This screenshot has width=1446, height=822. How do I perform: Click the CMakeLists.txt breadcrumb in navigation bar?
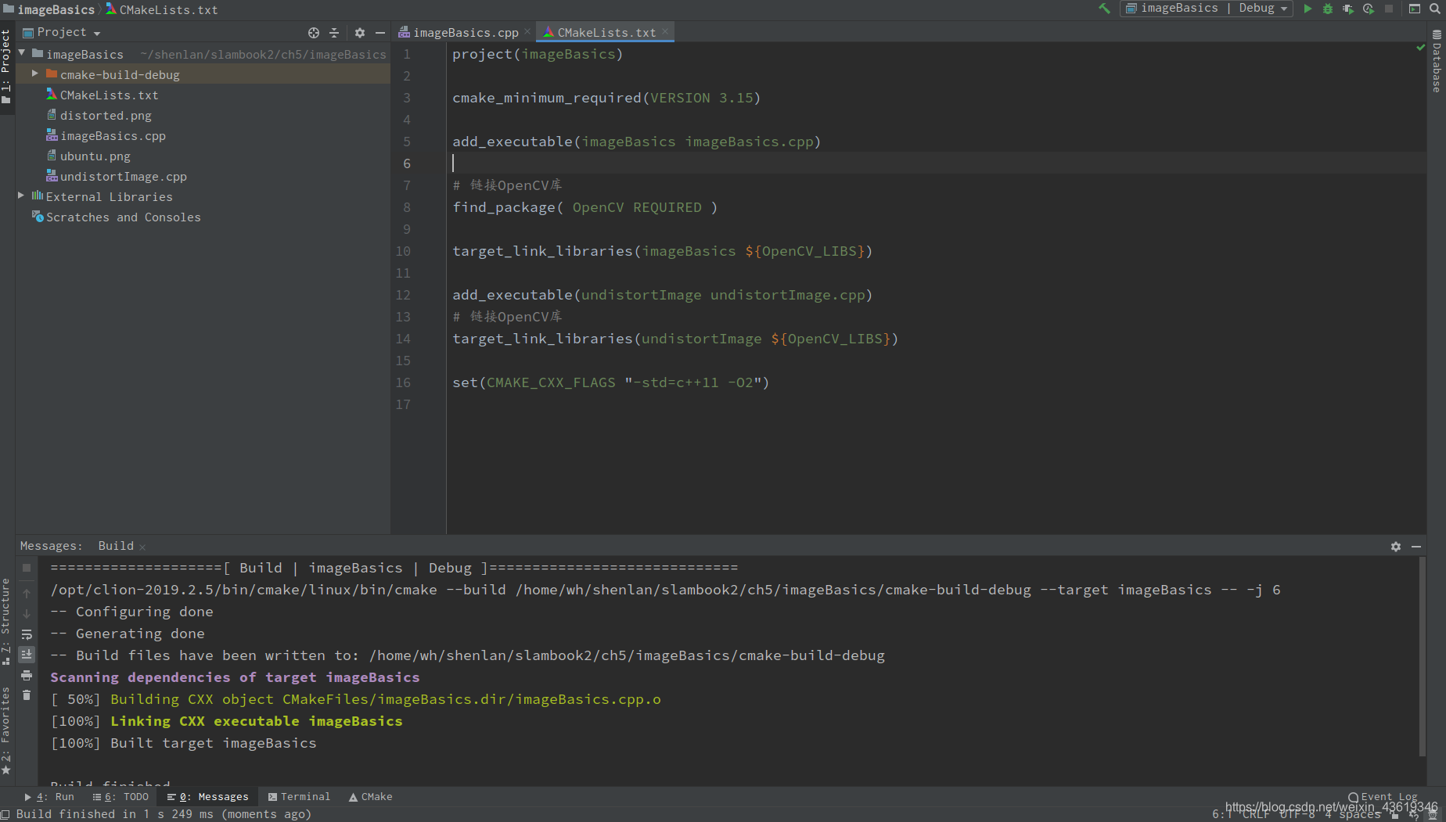162,9
